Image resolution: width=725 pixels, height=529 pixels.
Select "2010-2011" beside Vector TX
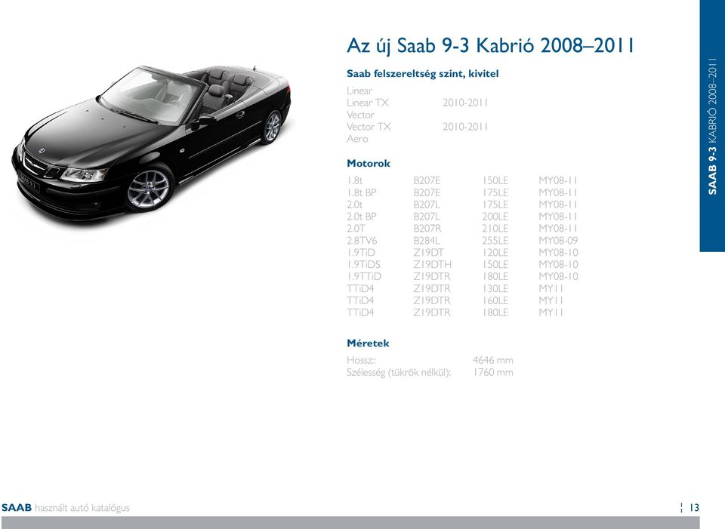pyautogui.click(x=465, y=127)
